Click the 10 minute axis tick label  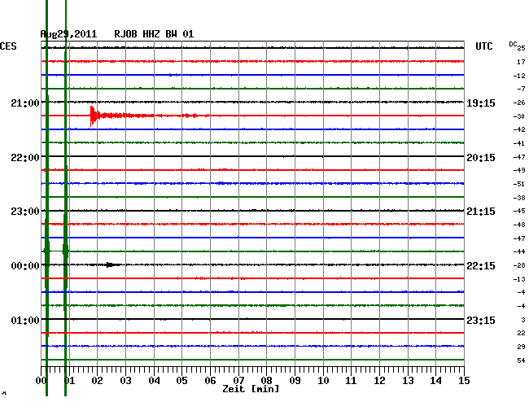[323, 381]
